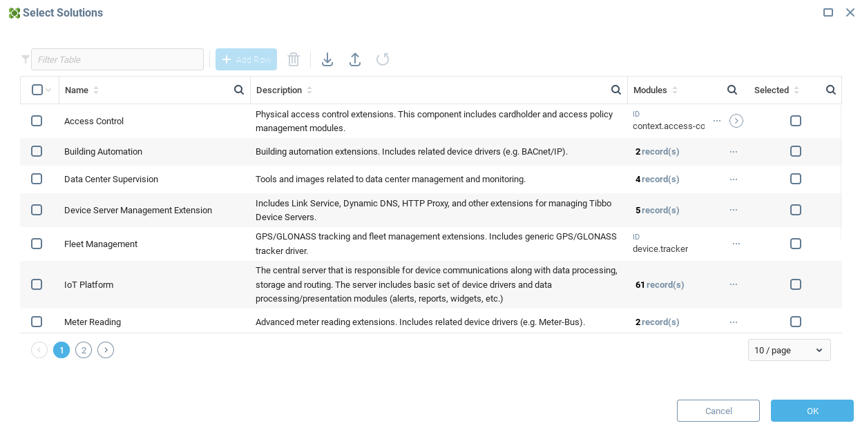
Task: Click the refresh table icon
Action: click(383, 59)
